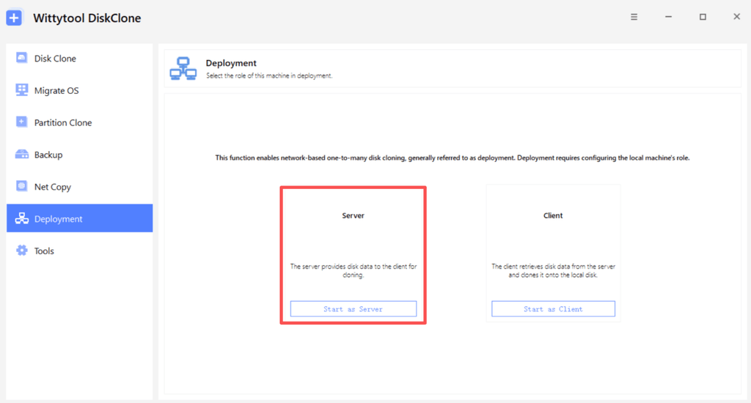Click the Server card title

(353, 215)
